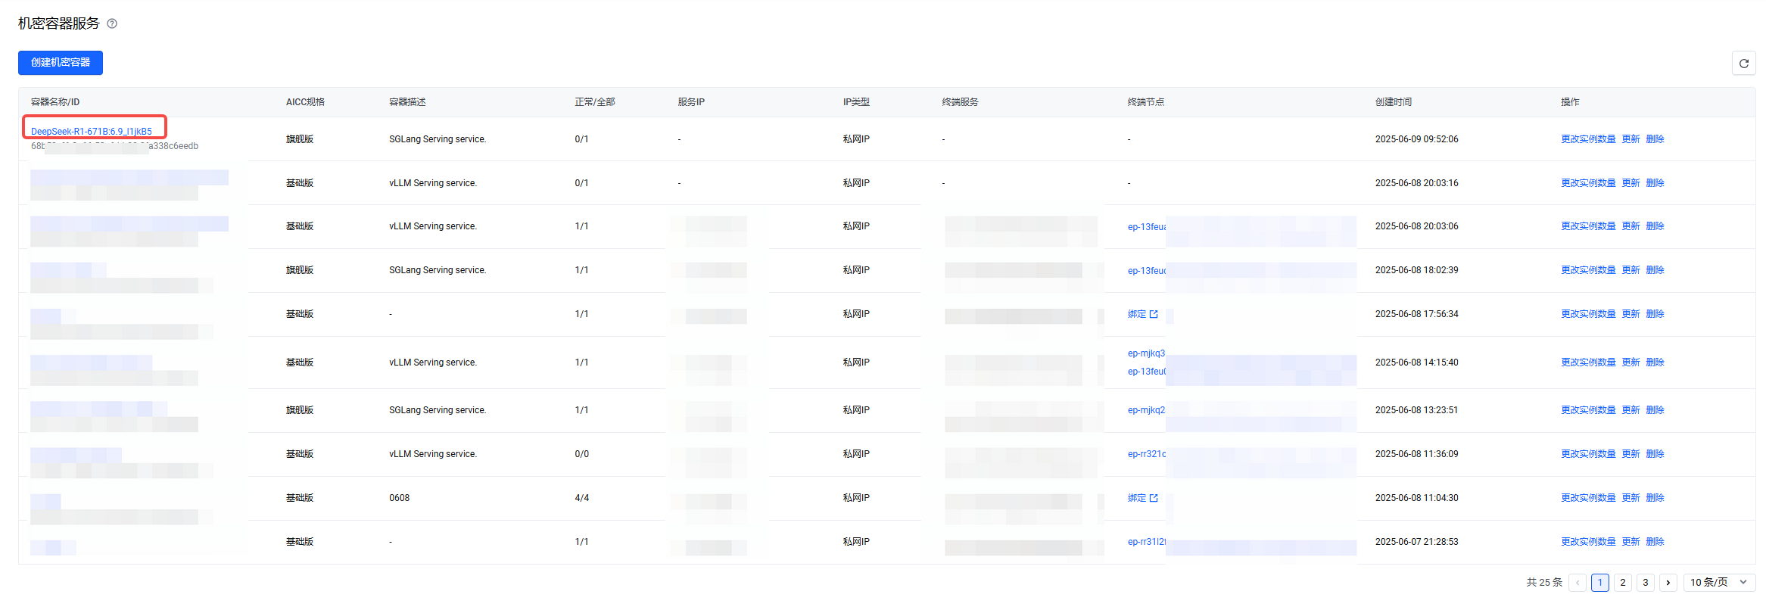Click the AICC规格 column header

(305, 102)
